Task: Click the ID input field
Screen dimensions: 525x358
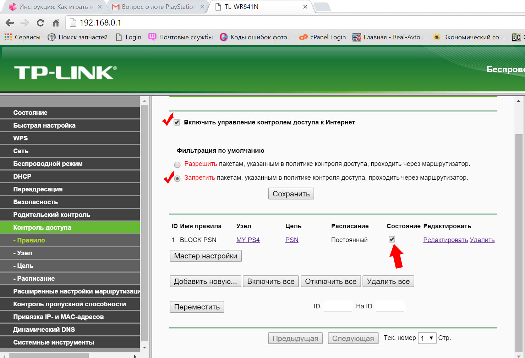Action: click(x=338, y=306)
